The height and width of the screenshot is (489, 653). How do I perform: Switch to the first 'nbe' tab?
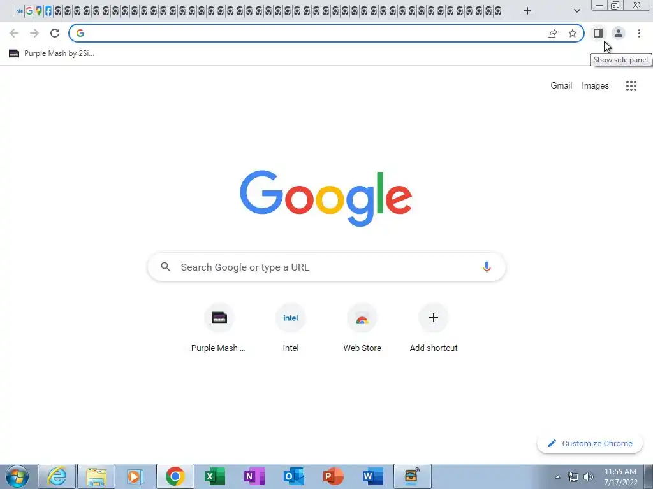click(20, 11)
